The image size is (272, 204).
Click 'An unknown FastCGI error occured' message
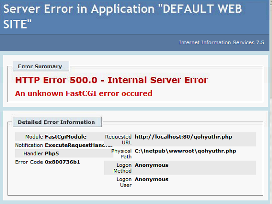pos(83,93)
